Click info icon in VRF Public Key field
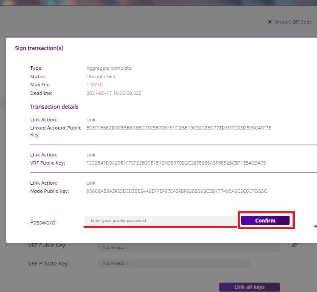The height and width of the screenshot is (292, 317). [x=126, y=247]
